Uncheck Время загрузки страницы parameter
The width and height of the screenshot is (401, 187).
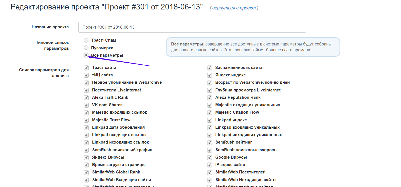click(86, 165)
